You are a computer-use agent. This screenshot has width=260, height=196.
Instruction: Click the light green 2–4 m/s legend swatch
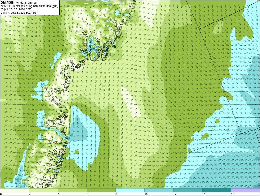coord(43,190)
